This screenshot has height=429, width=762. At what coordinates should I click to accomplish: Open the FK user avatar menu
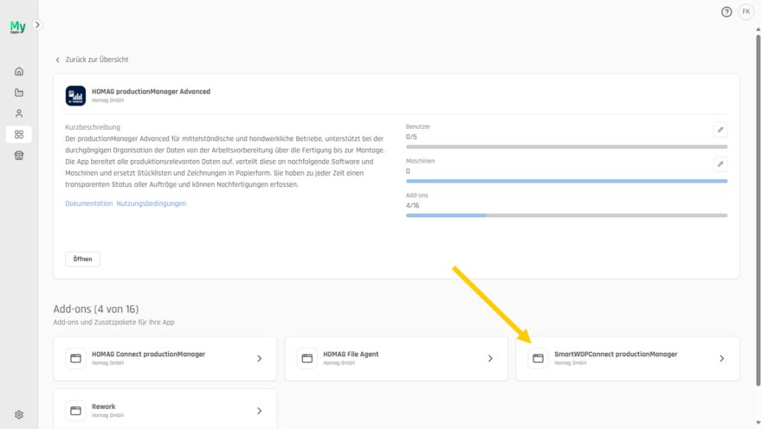tap(746, 11)
